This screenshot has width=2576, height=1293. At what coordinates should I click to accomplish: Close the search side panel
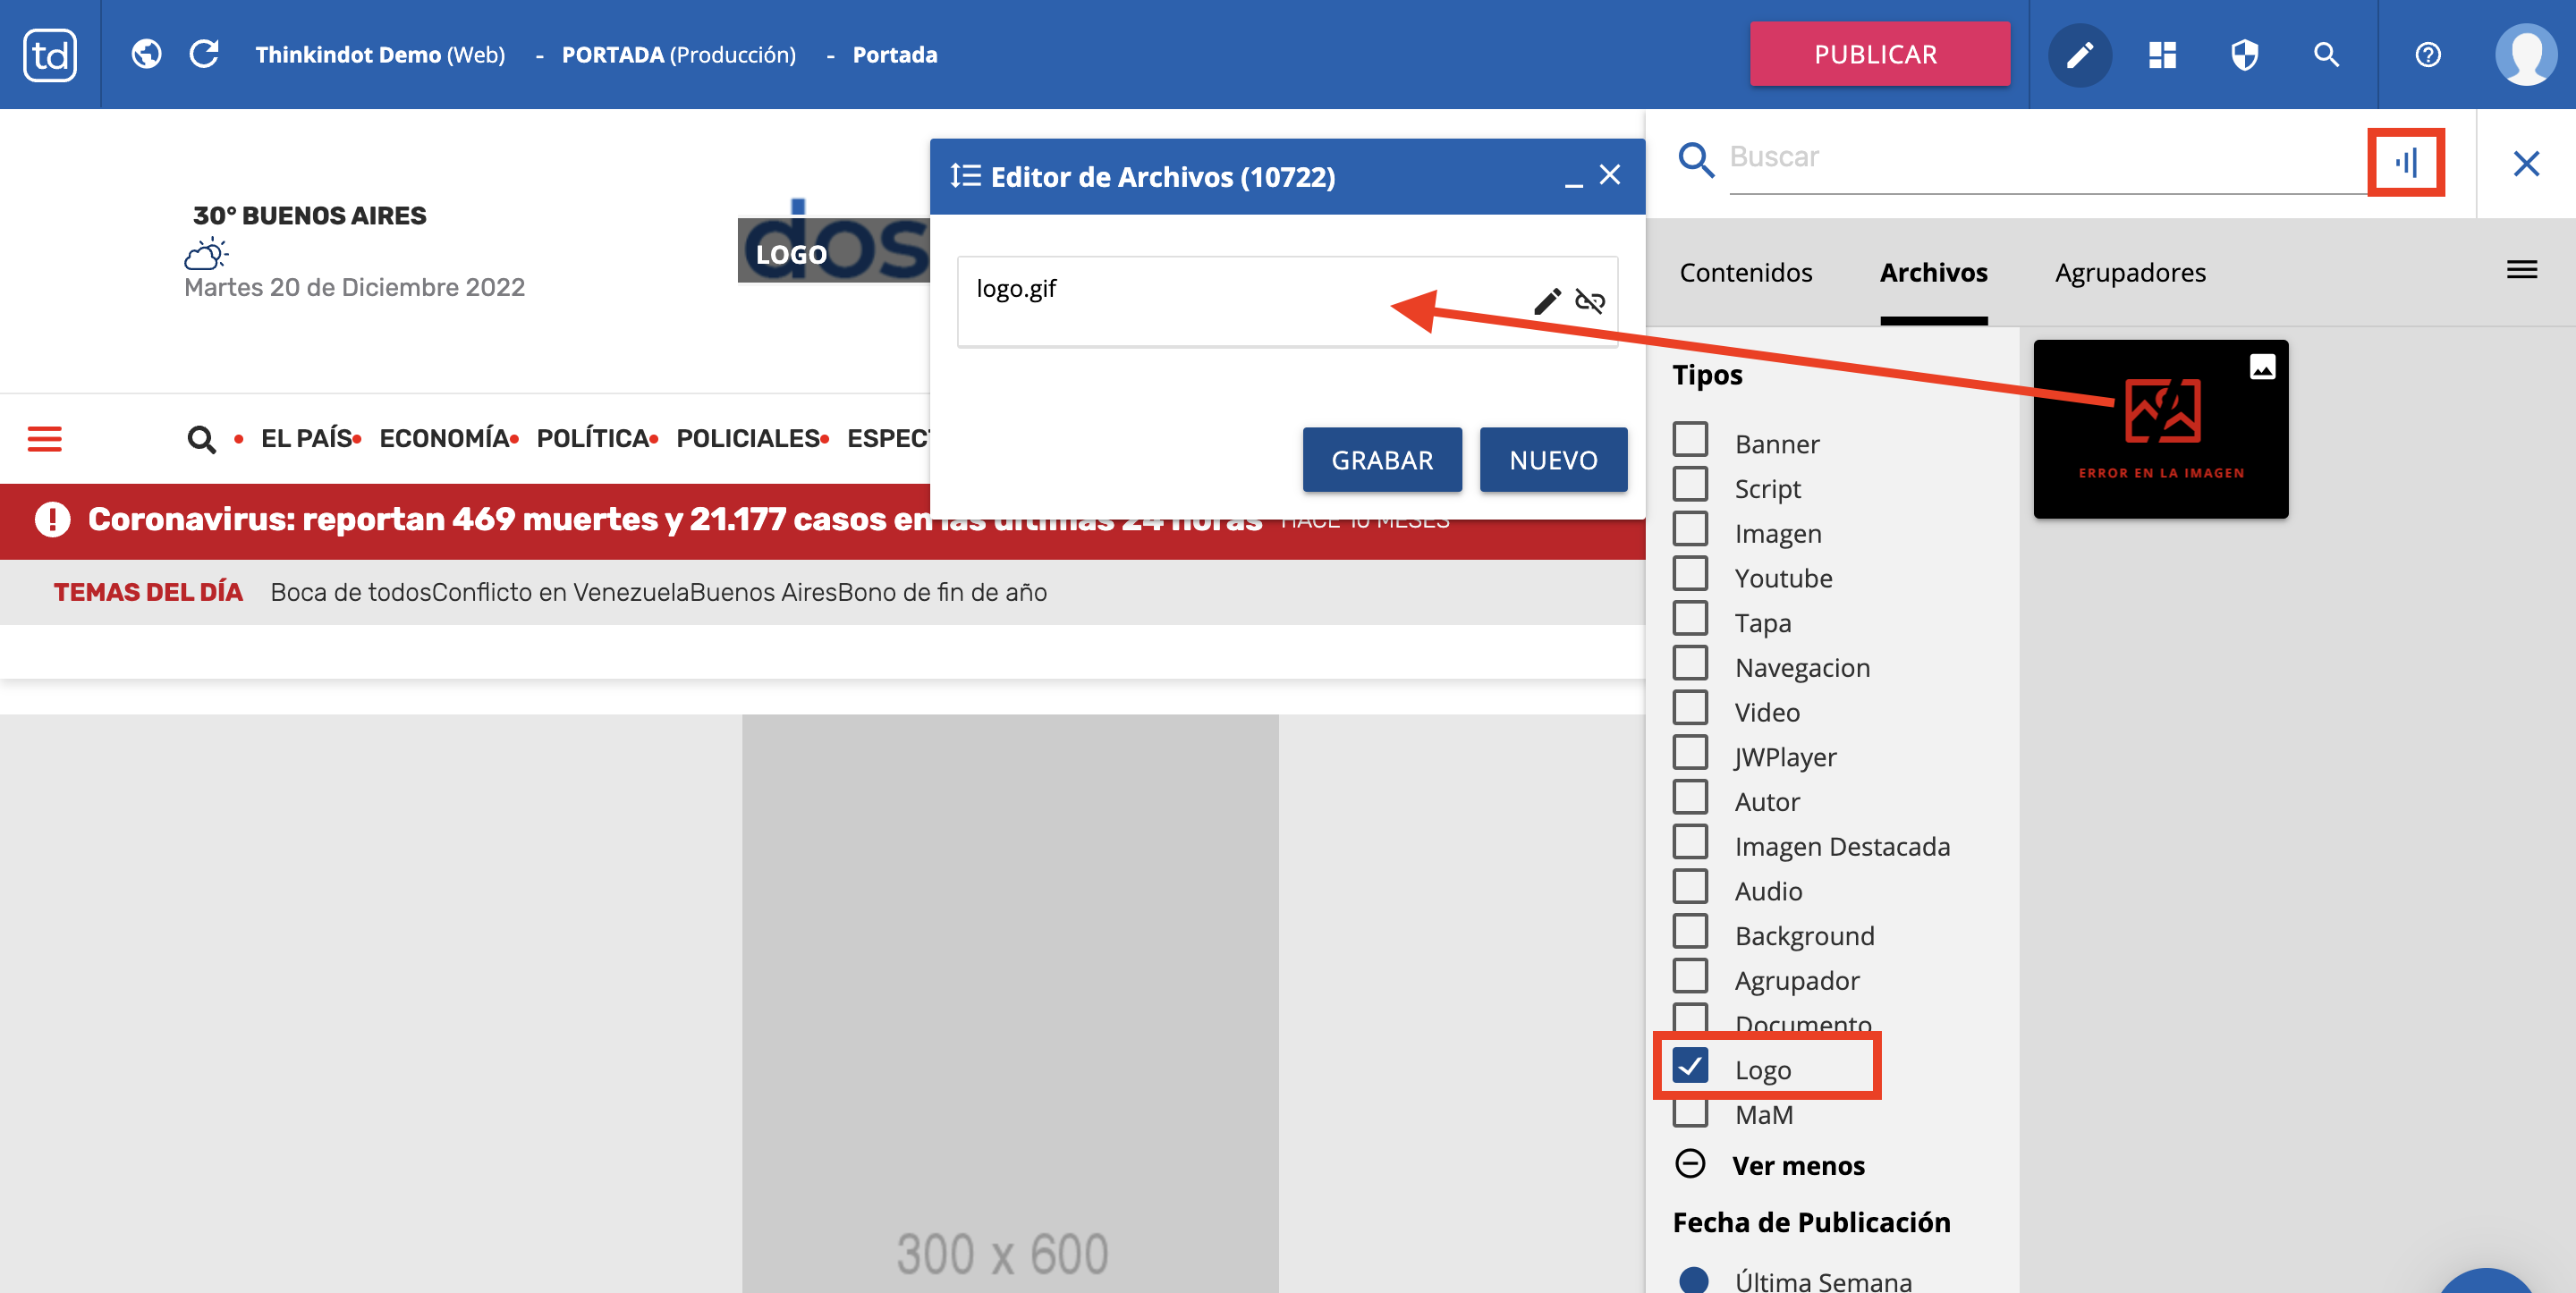coord(2526,163)
